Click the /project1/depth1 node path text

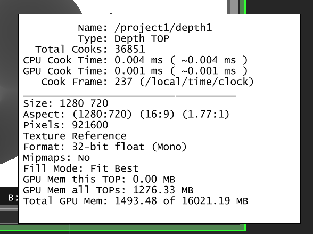[x=163, y=28]
